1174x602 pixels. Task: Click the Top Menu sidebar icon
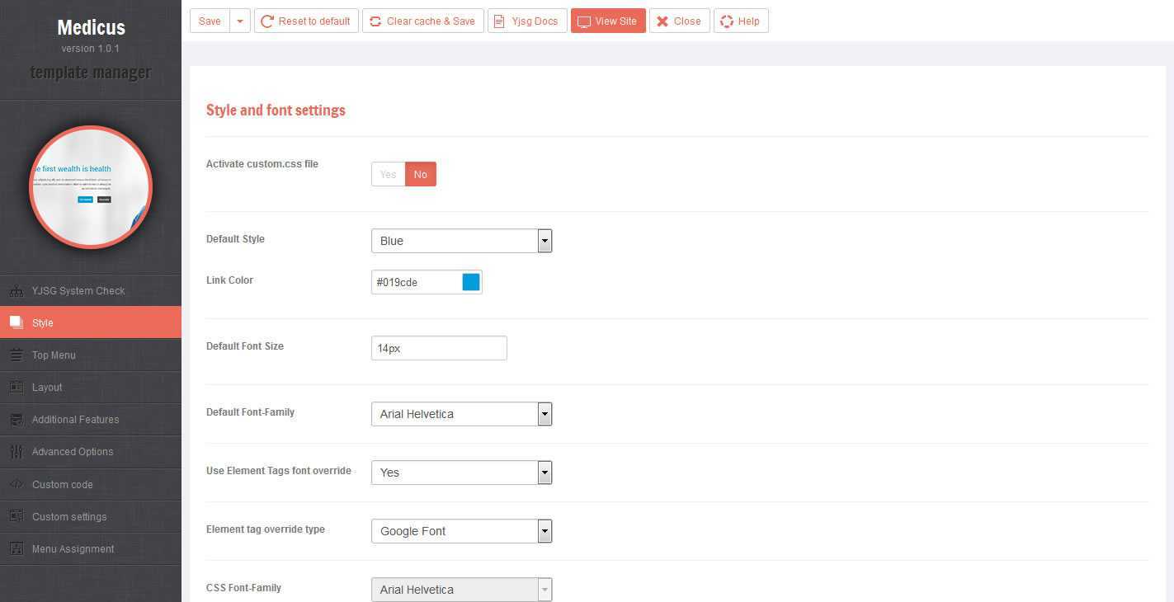(x=17, y=355)
